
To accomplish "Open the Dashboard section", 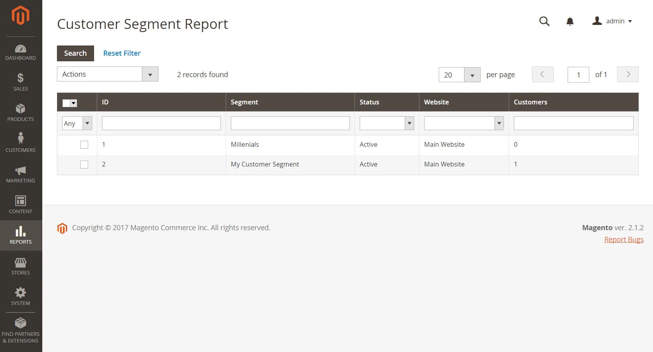I will point(21,53).
